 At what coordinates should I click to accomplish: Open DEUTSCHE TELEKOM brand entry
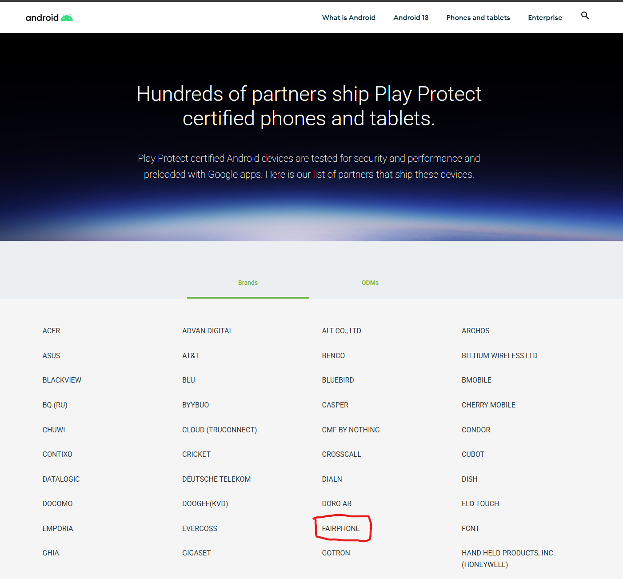[216, 479]
